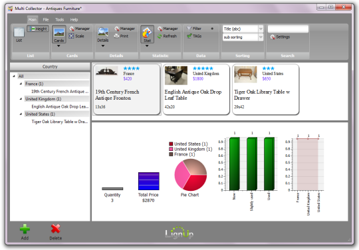Click the Country column header
This screenshot has height=250, width=359.
tap(50, 66)
